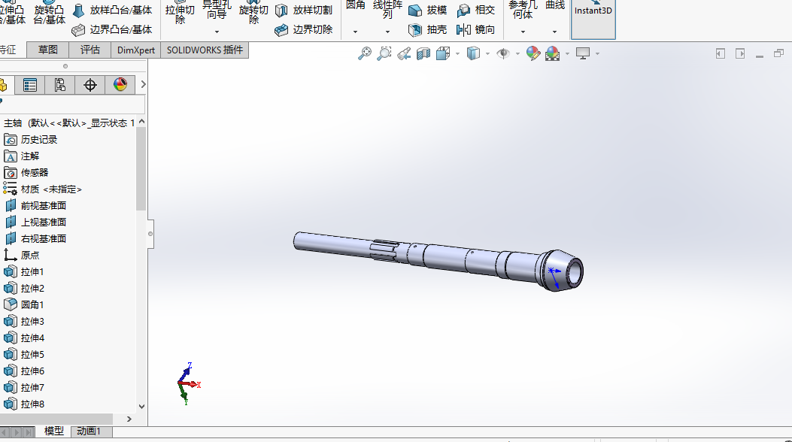Screen dimensions: 792x442
Task: Open the Display Style icon
Action: (x=473, y=53)
